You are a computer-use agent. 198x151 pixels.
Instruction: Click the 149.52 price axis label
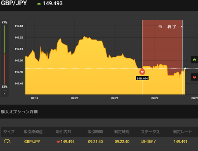point(19,37)
